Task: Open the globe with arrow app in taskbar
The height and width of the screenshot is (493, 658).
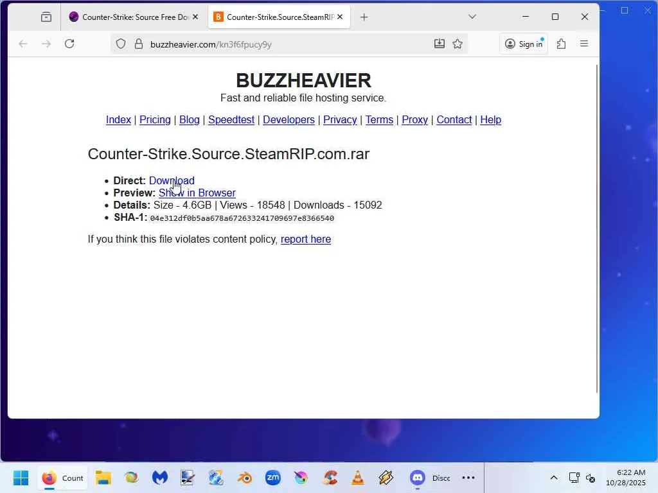Action: [x=216, y=478]
